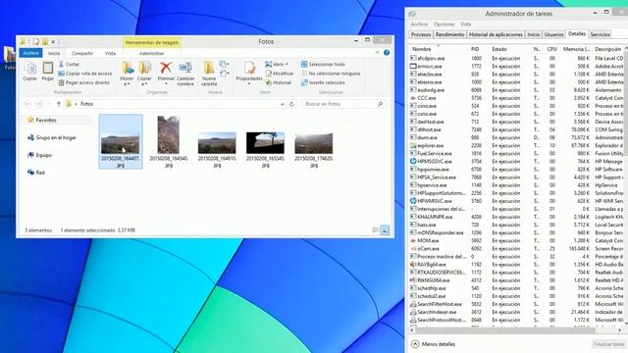This screenshot has width=628, height=353.
Task: Sort processes by Memoria column
Action: tap(577, 49)
